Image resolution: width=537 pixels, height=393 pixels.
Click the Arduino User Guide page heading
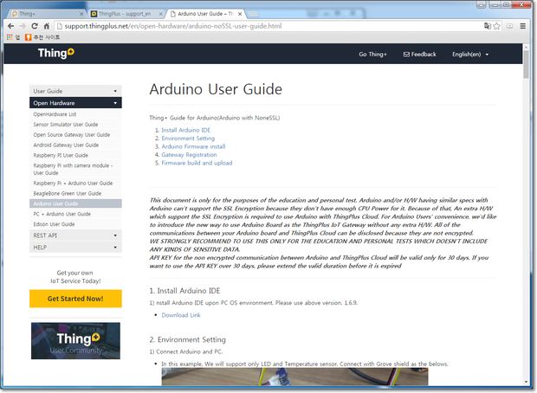pos(216,89)
